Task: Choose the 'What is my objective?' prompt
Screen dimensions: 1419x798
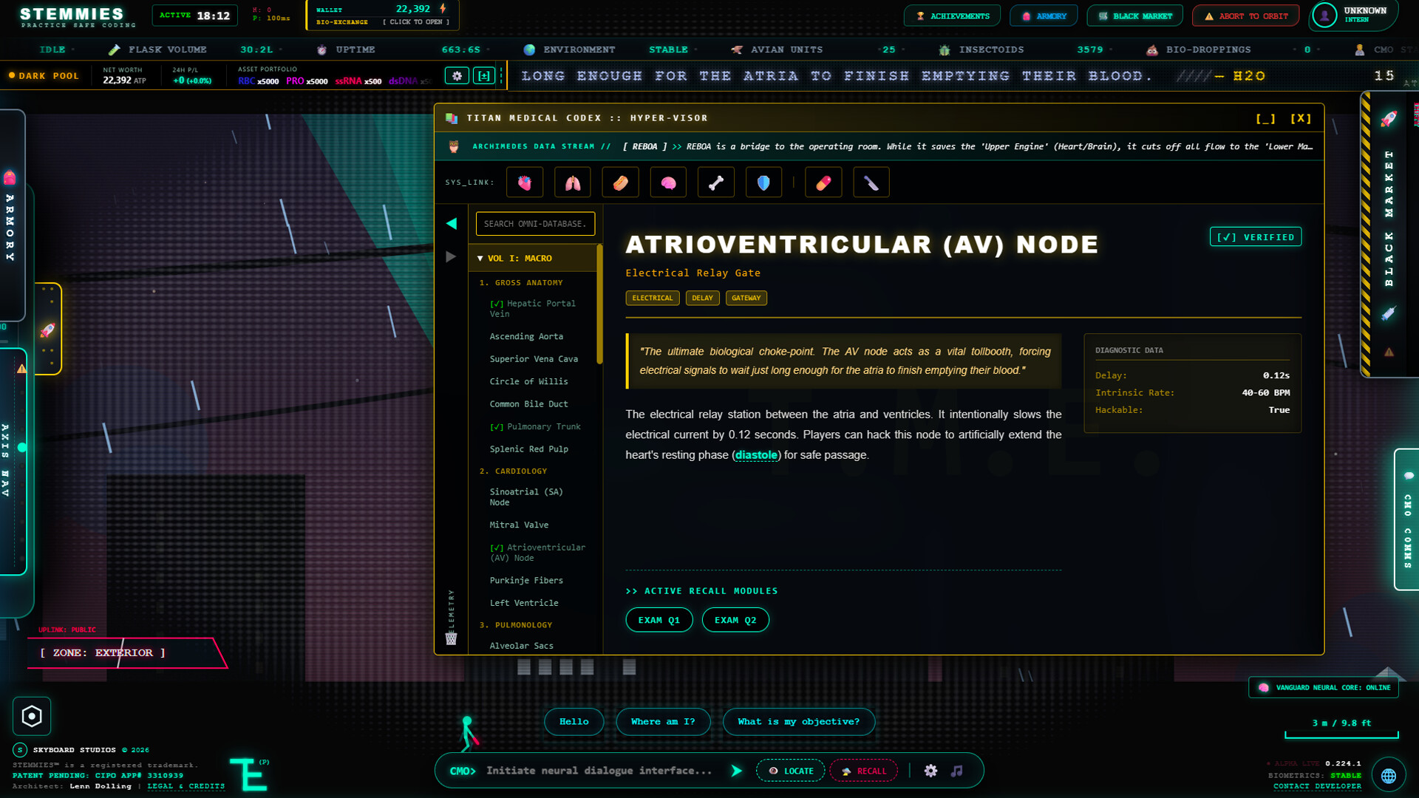Action: [798, 722]
